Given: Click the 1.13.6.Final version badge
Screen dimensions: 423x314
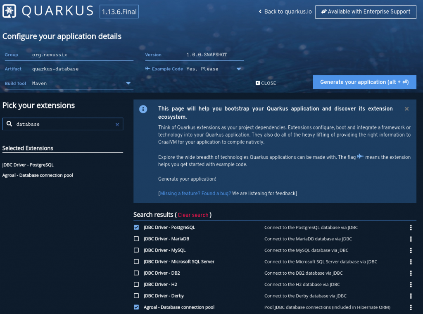Looking at the screenshot, I should coord(119,12).
